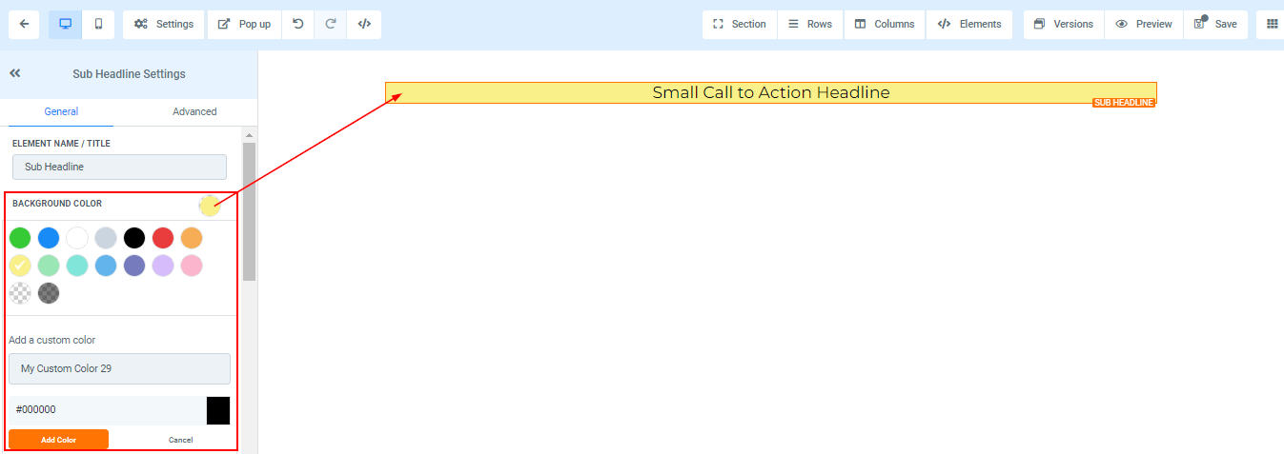Click the undo icon

(298, 24)
